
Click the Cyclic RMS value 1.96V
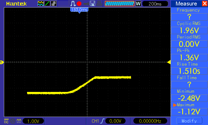pyautogui.click(x=189, y=30)
